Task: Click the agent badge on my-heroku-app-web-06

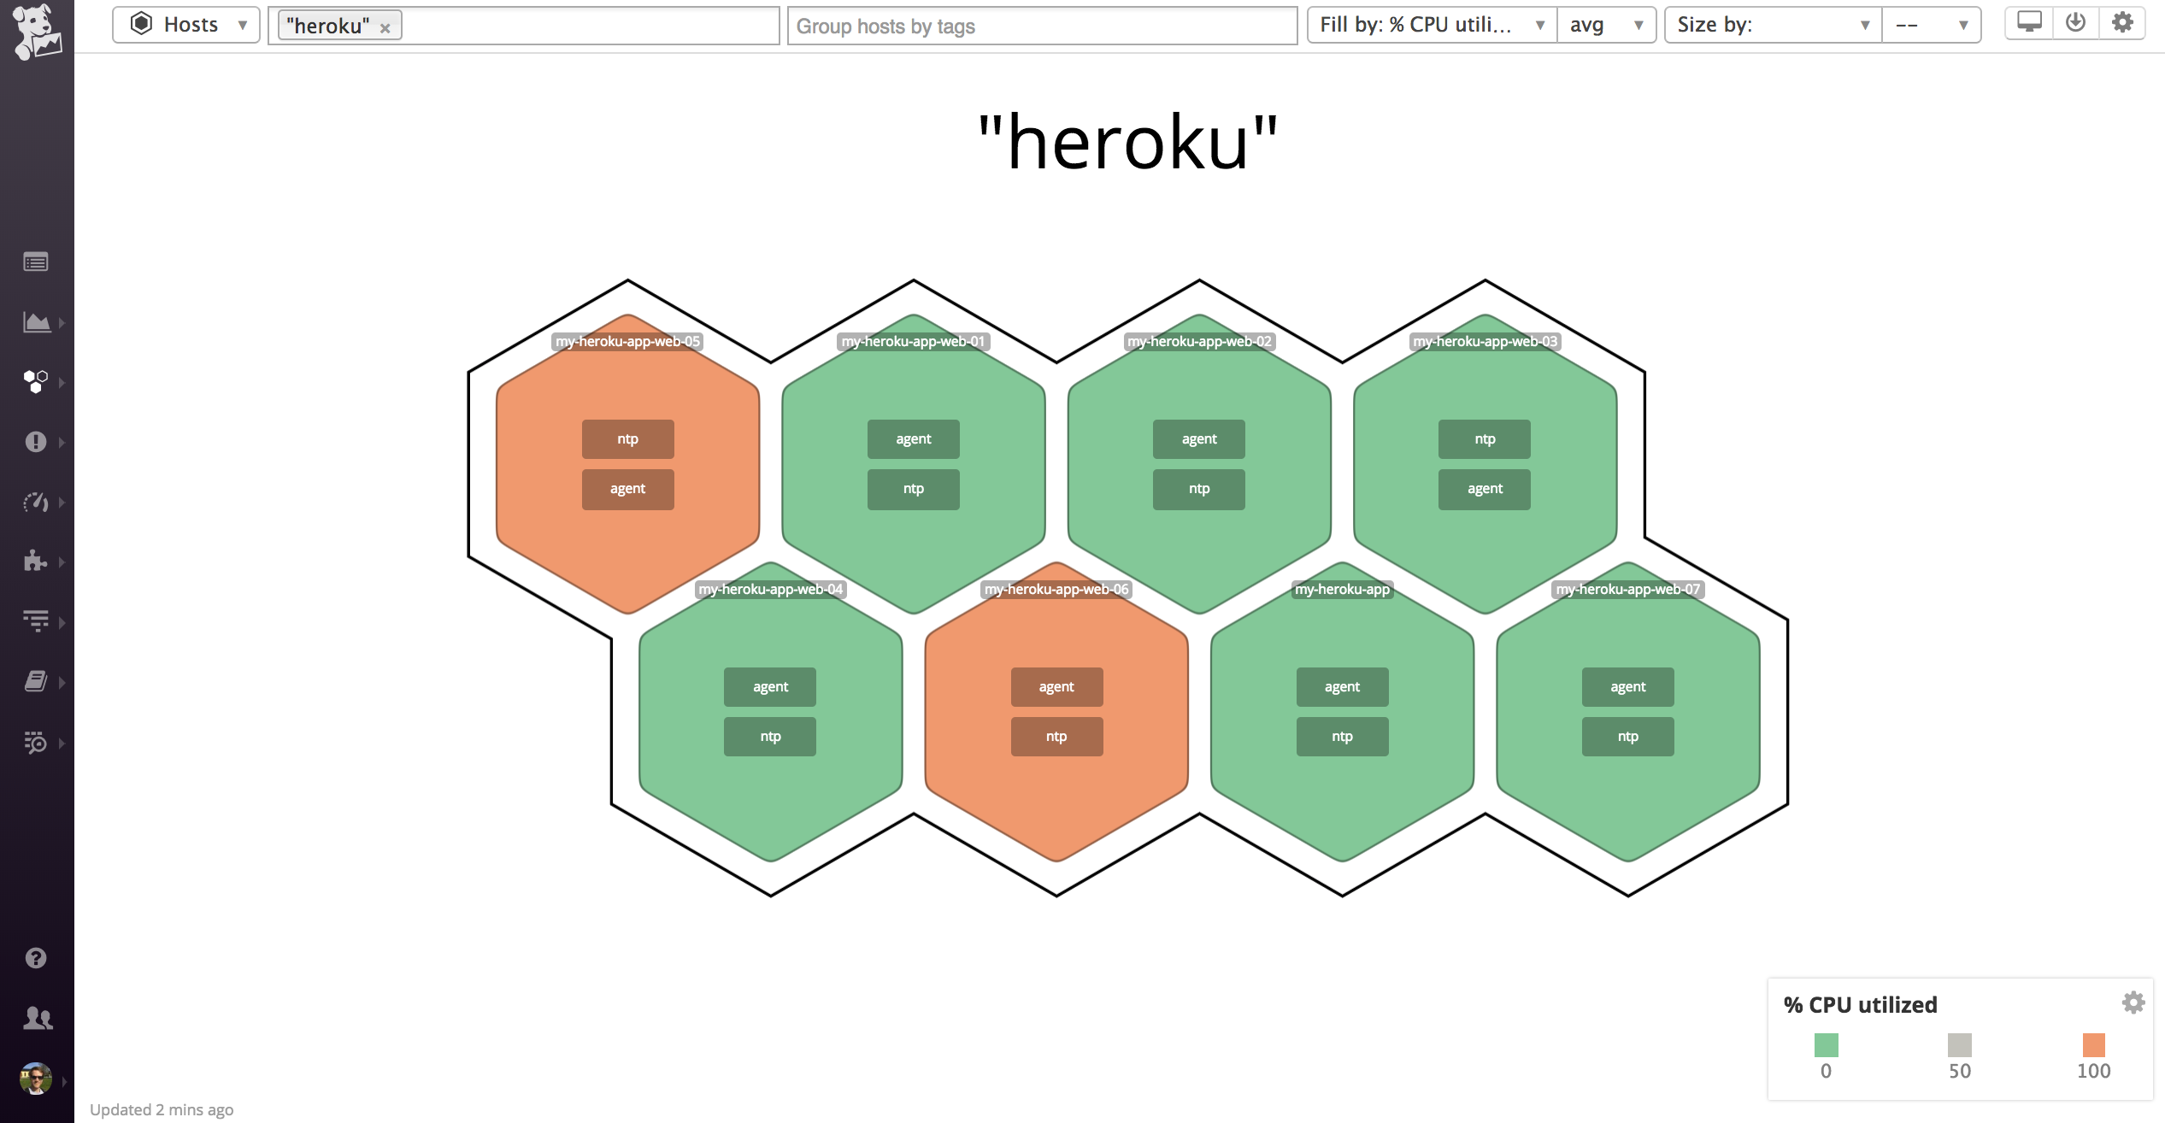Action: pyautogui.click(x=1056, y=686)
